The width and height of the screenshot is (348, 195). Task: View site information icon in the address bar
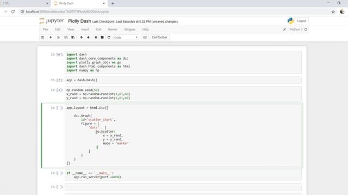click(22, 12)
